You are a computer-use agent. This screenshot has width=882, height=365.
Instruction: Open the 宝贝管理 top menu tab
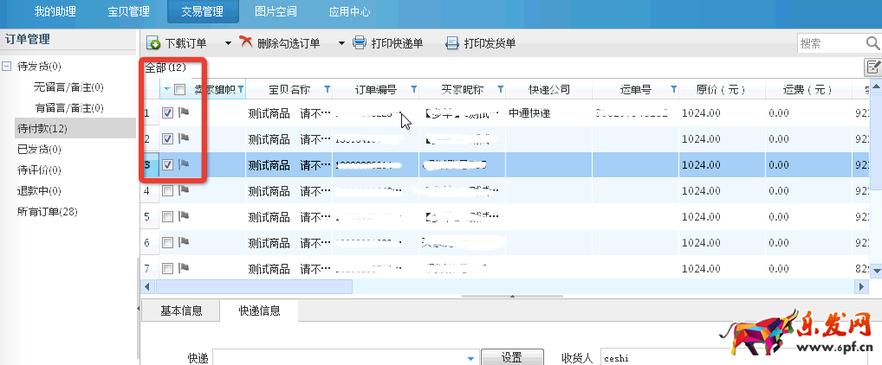[128, 11]
